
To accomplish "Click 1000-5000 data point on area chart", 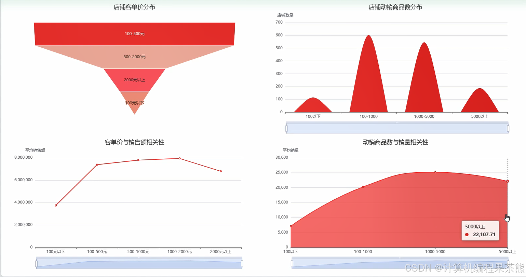I will pos(435,172).
